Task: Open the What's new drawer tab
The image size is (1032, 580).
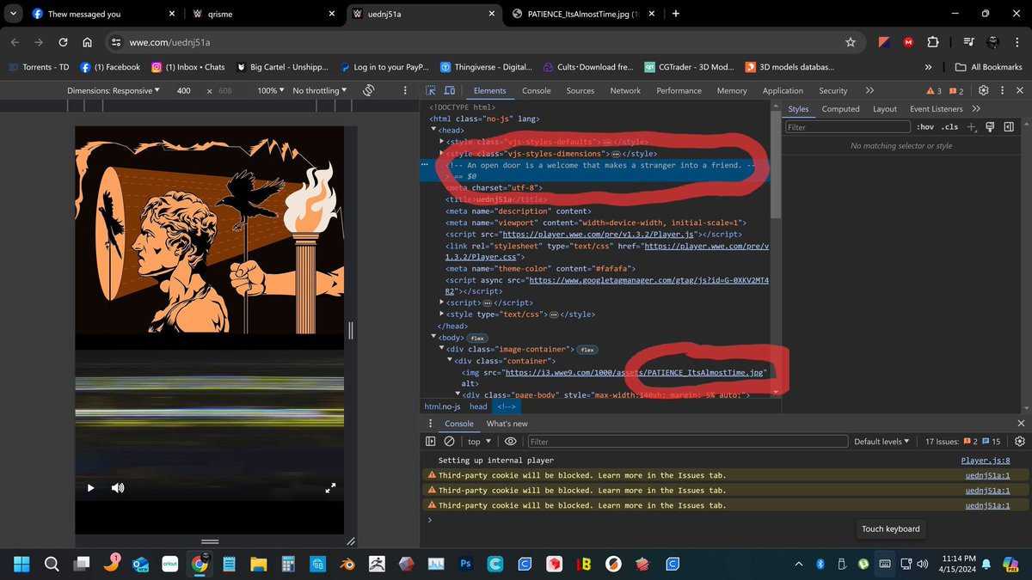Action: click(x=507, y=424)
